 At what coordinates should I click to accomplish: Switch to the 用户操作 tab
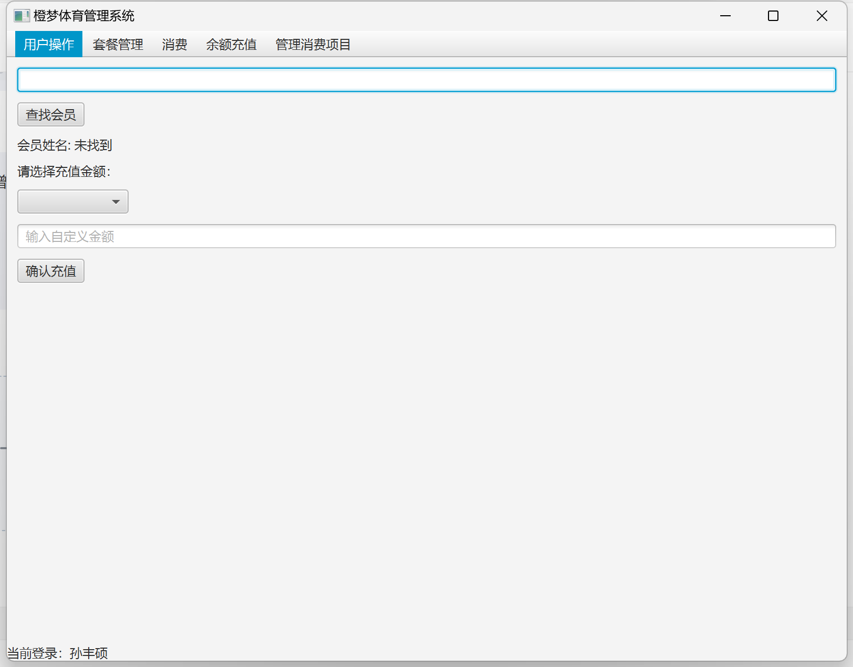coord(49,44)
